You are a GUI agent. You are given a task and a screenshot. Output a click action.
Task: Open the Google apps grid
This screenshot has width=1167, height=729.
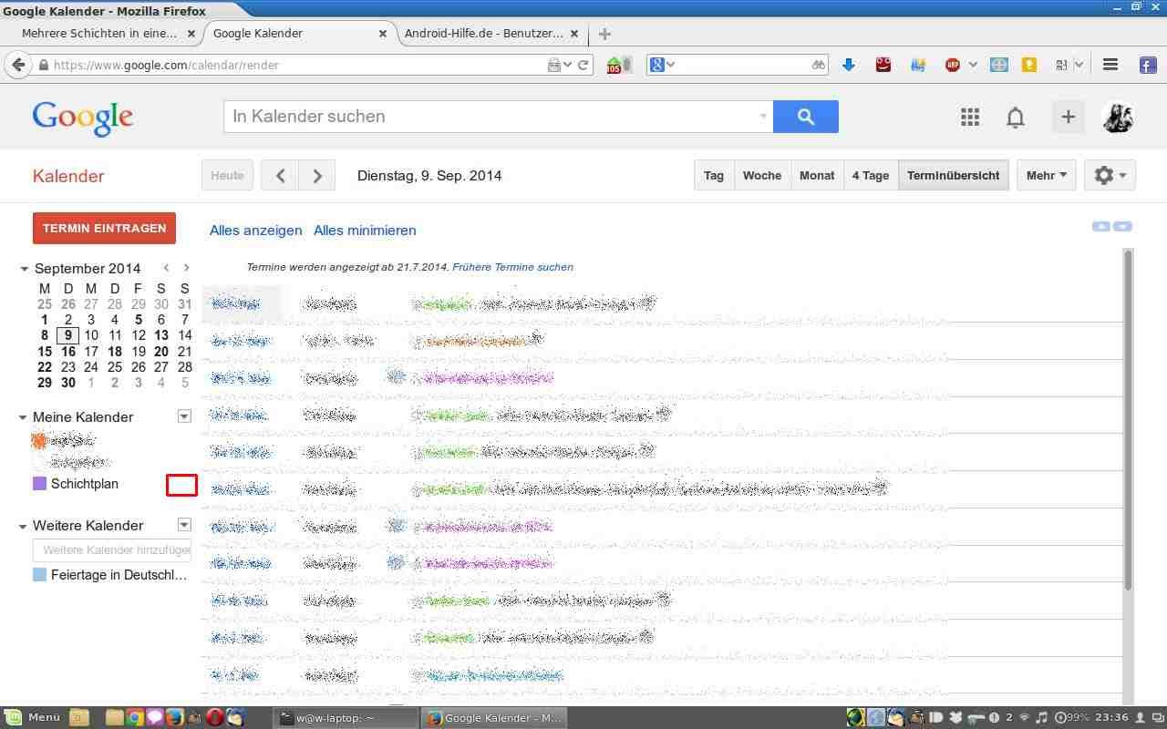pyautogui.click(x=970, y=117)
